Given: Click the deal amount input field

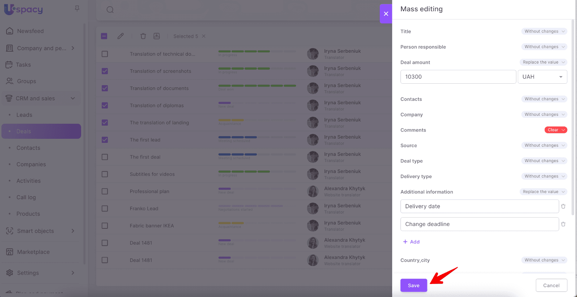Looking at the screenshot, I should tap(458, 77).
